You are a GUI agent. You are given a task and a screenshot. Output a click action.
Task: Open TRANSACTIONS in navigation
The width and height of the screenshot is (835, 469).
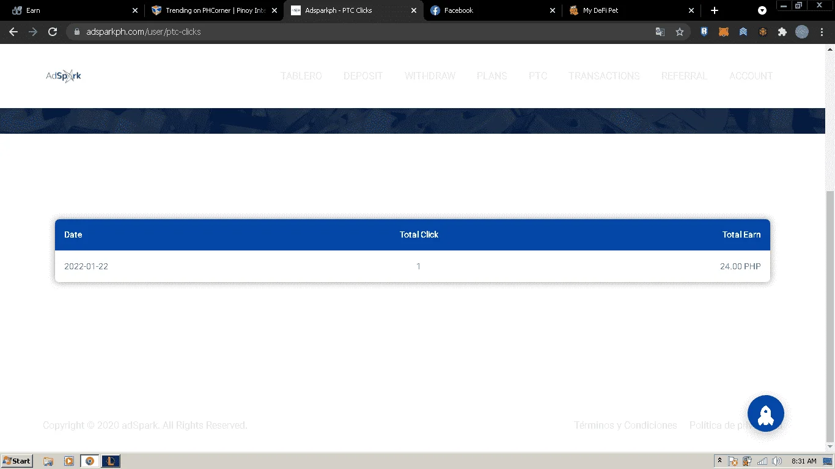(604, 76)
